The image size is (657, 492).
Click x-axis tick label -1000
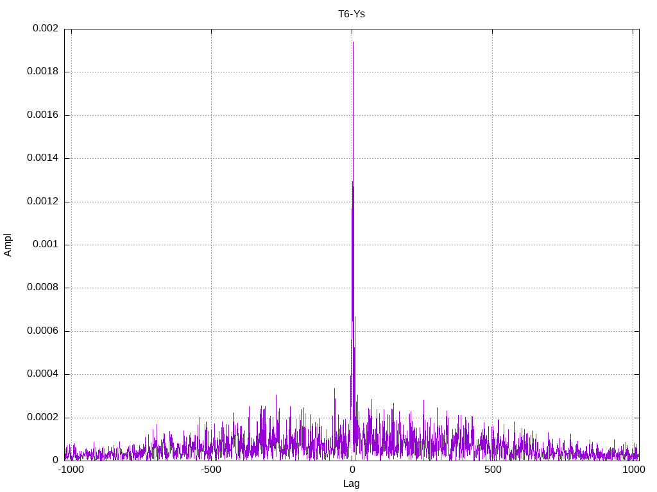[x=71, y=470]
